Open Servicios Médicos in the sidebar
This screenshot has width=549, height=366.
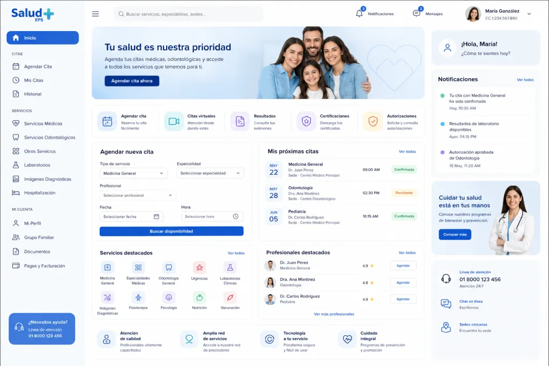coord(43,123)
